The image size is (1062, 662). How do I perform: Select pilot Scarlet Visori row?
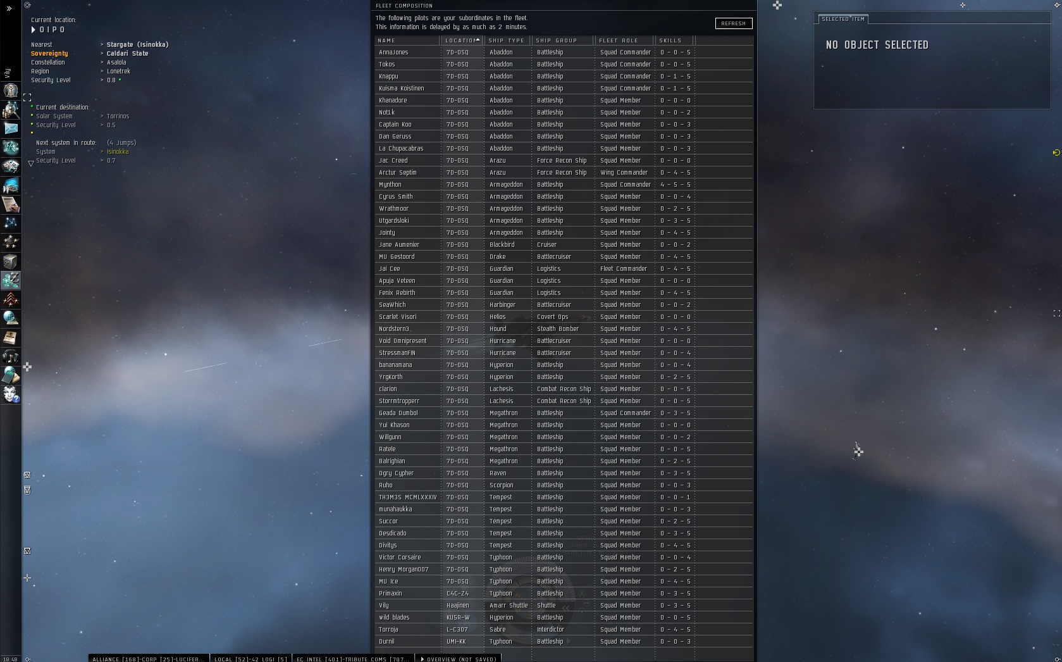pyautogui.click(x=564, y=317)
